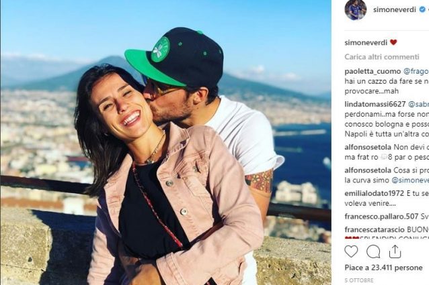The height and width of the screenshot is (285, 429).
Task: Click the red heart emoji in the caption
Action: [393, 42]
